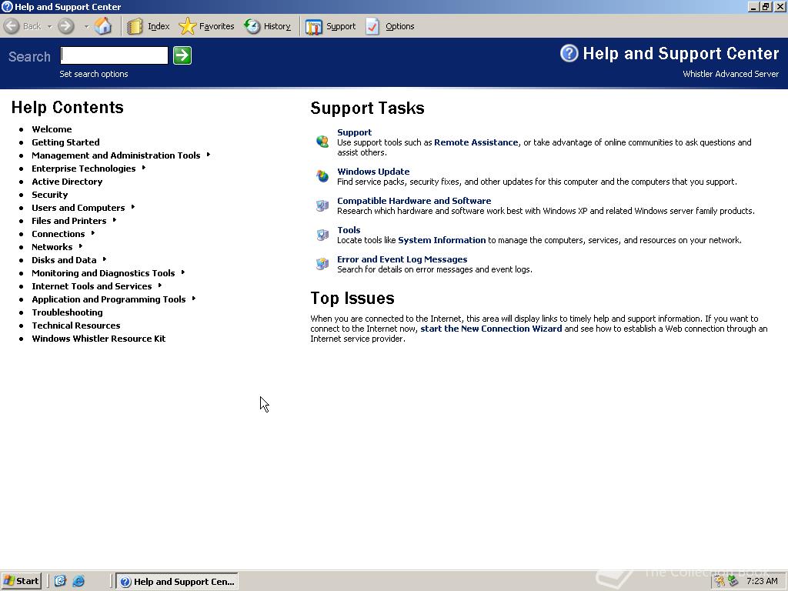This screenshot has width=788, height=591.
Task: Open the Forward history dropdown arrow
Action: [x=86, y=26]
